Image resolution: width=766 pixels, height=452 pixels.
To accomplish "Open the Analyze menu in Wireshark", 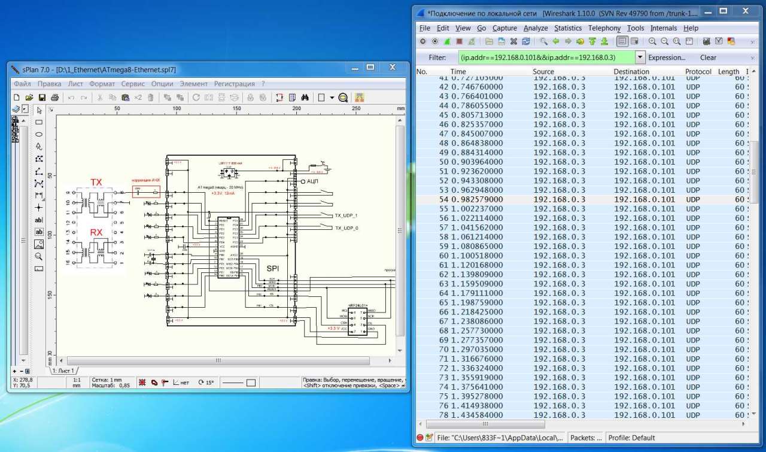I will pos(536,28).
